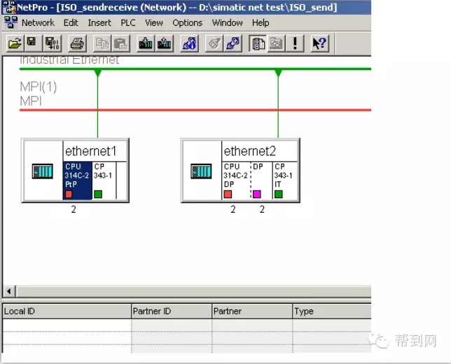The width and height of the screenshot is (451, 364).
Task: Click the Save and Compile icon
Action: [x=53, y=43]
